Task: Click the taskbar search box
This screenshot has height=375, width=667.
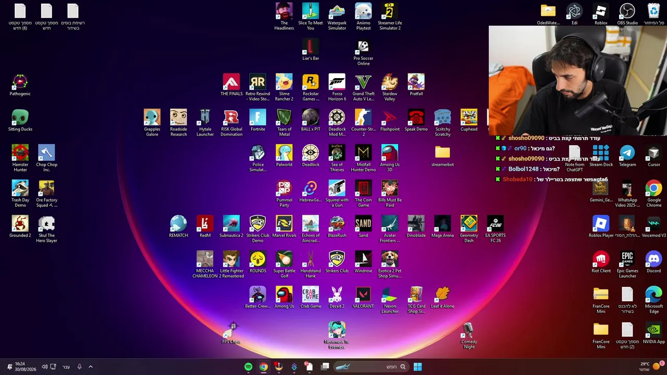Action: pos(370,367)
